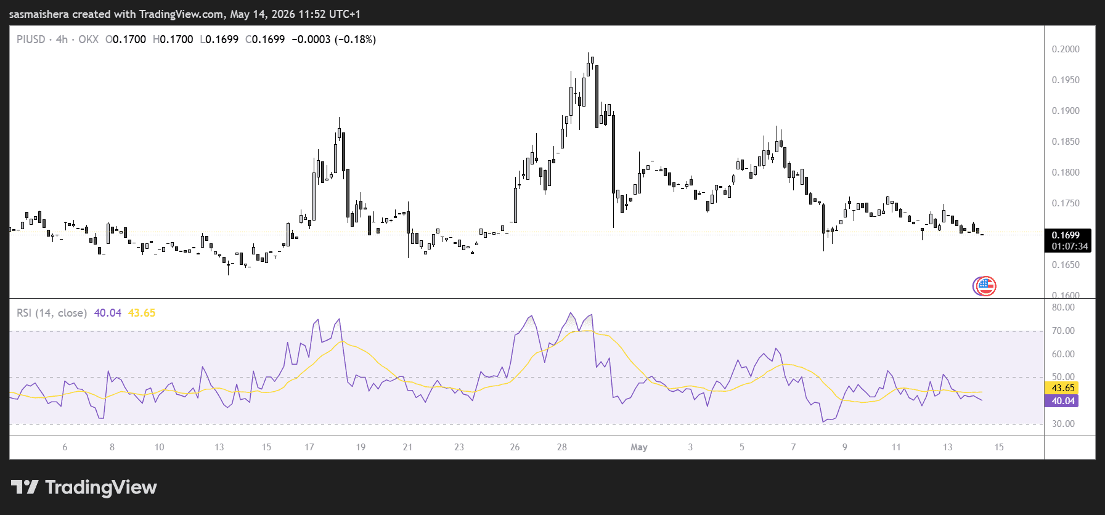Select the close value C0.1699
This screenshot has width=1105, height=515.
coord(265,39)
